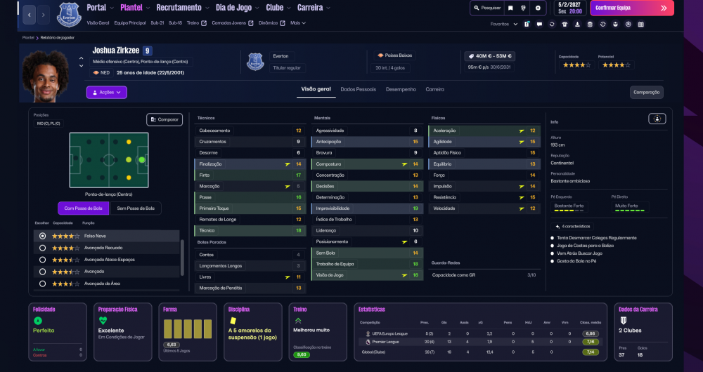Select the Avançado Recuado role radio button
The width and height of the screenshot is (703, 372).
(x=43, y=248)
